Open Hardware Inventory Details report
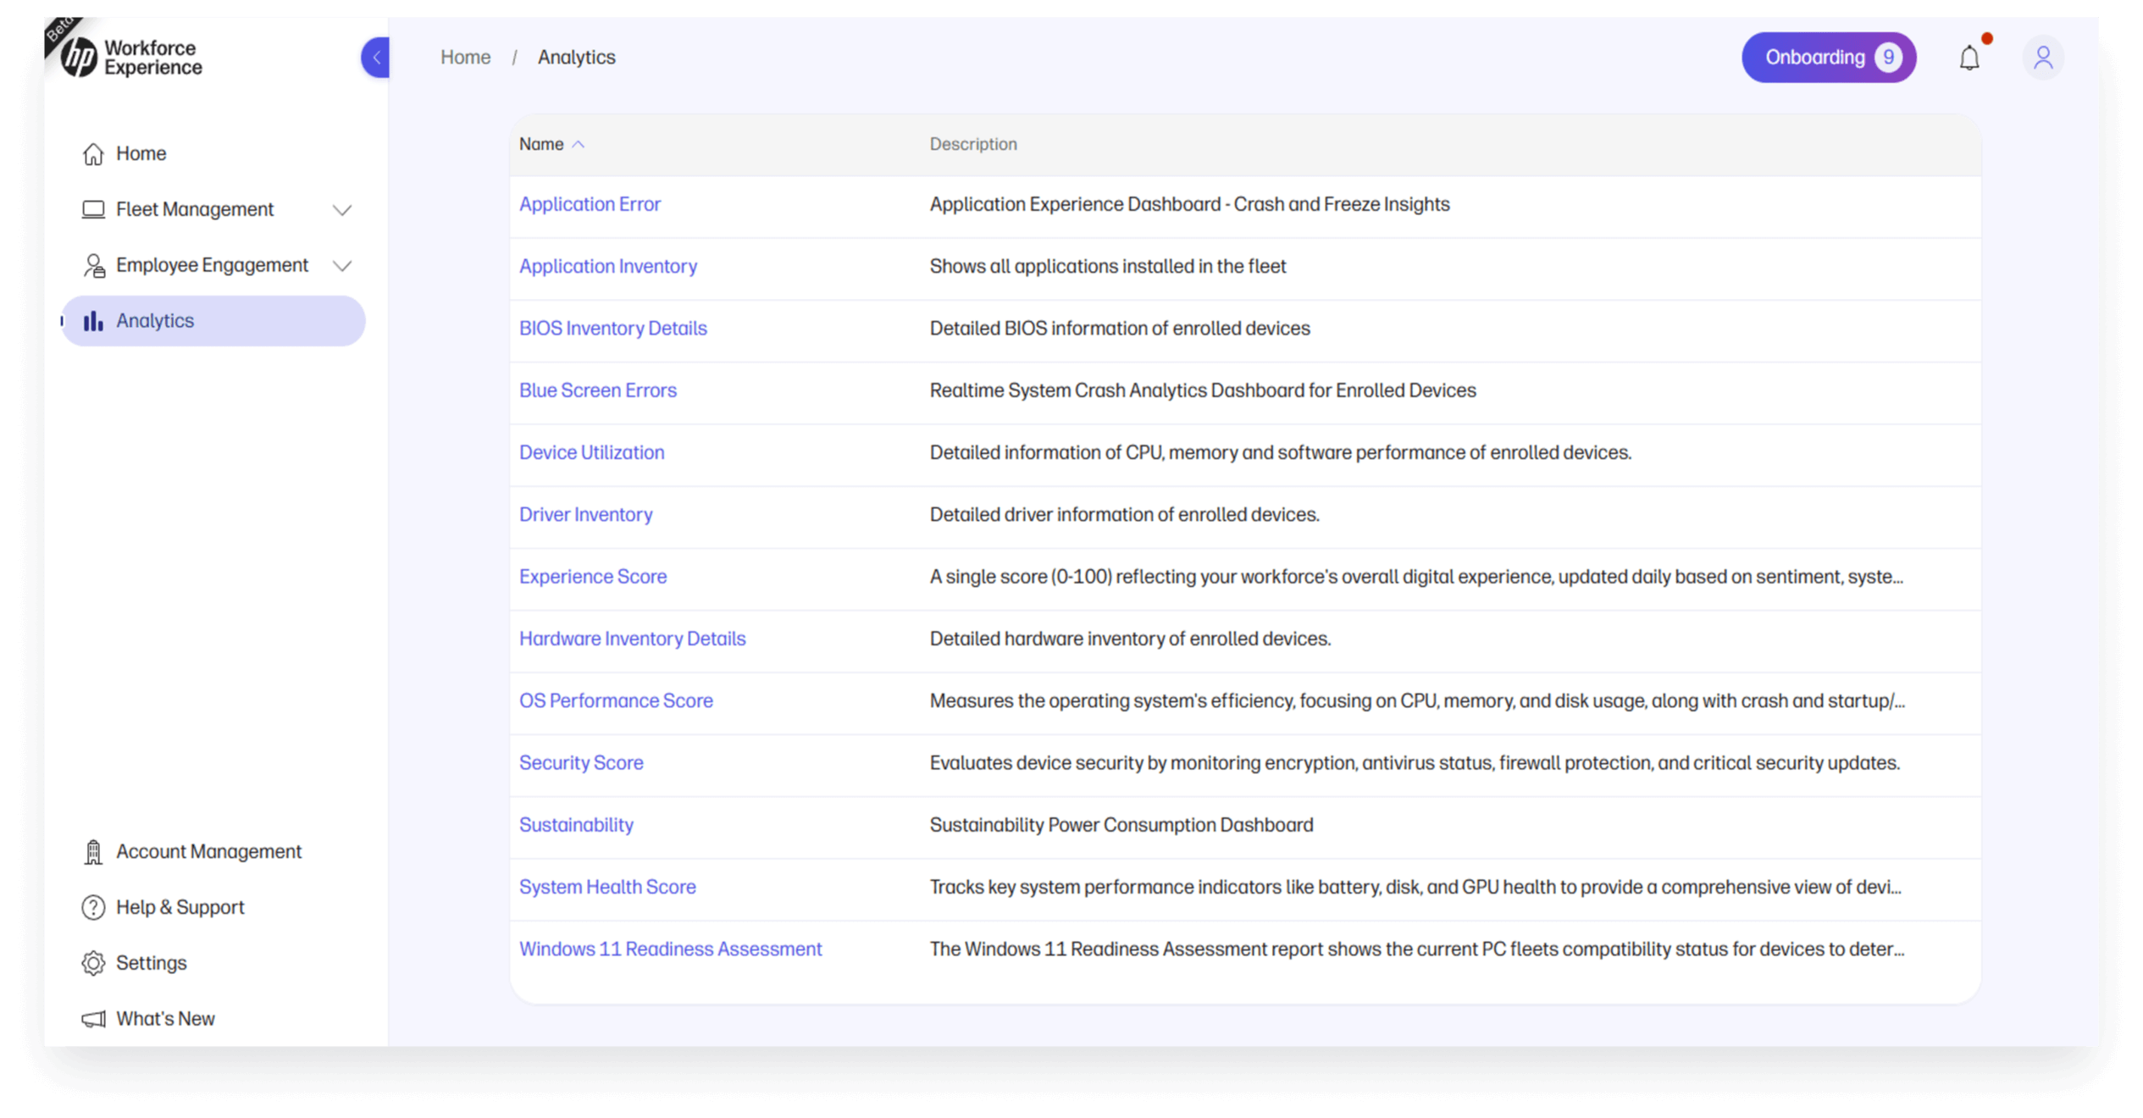Screen dimensions: 2143x1118 [x=633, y=639]
